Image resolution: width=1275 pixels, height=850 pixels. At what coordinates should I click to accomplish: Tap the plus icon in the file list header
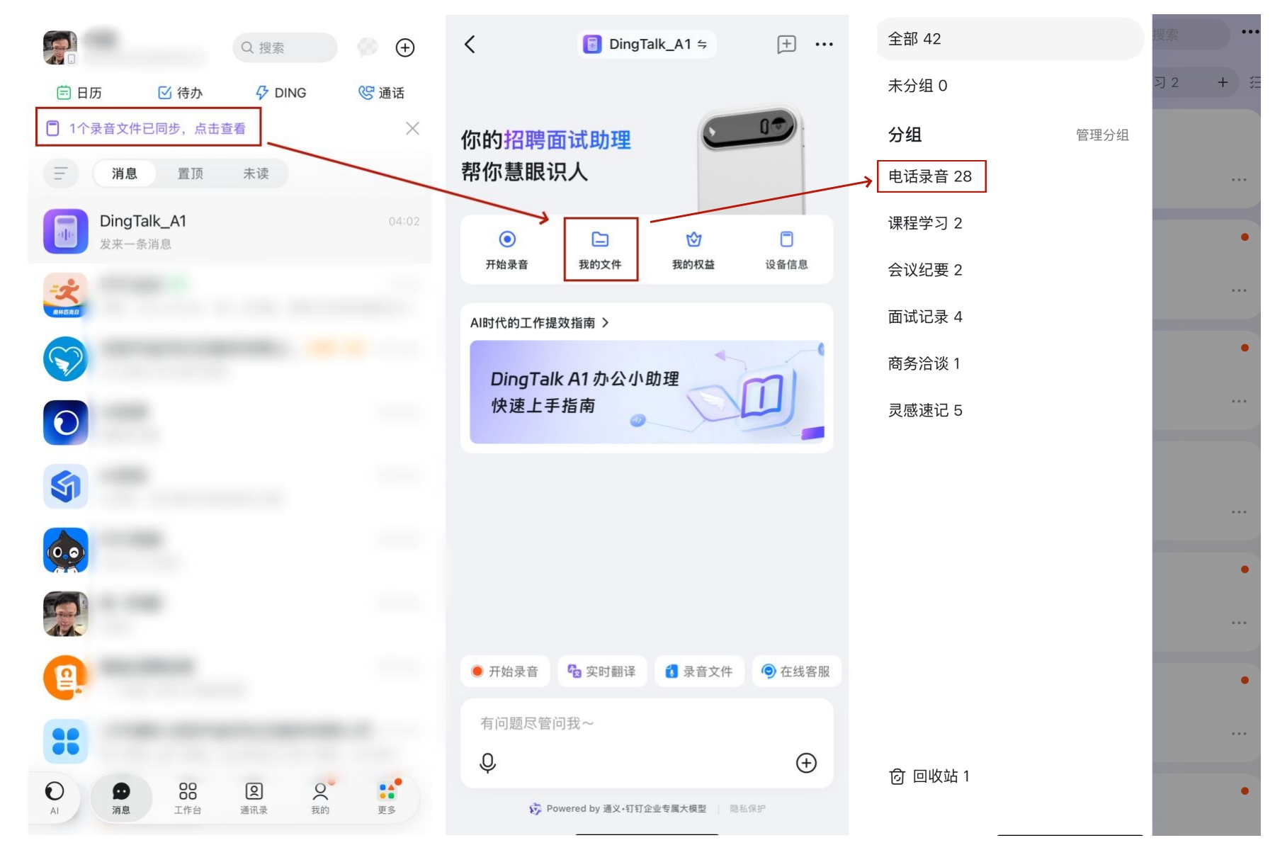click(x=1223, y=82)
